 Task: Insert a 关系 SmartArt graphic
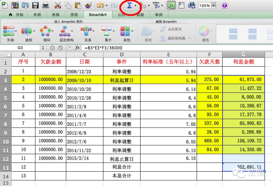[x=88, y=34]
